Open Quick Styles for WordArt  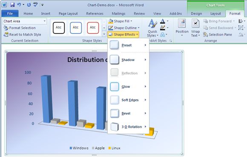point(152,28)
